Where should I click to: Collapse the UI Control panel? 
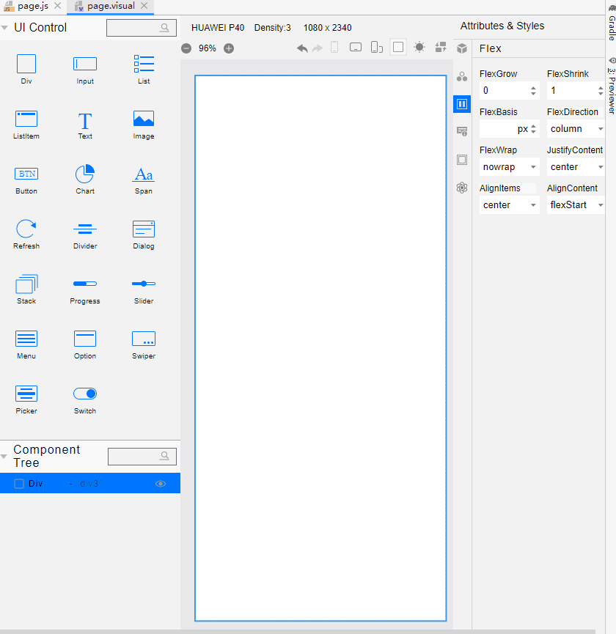point(4,28)
